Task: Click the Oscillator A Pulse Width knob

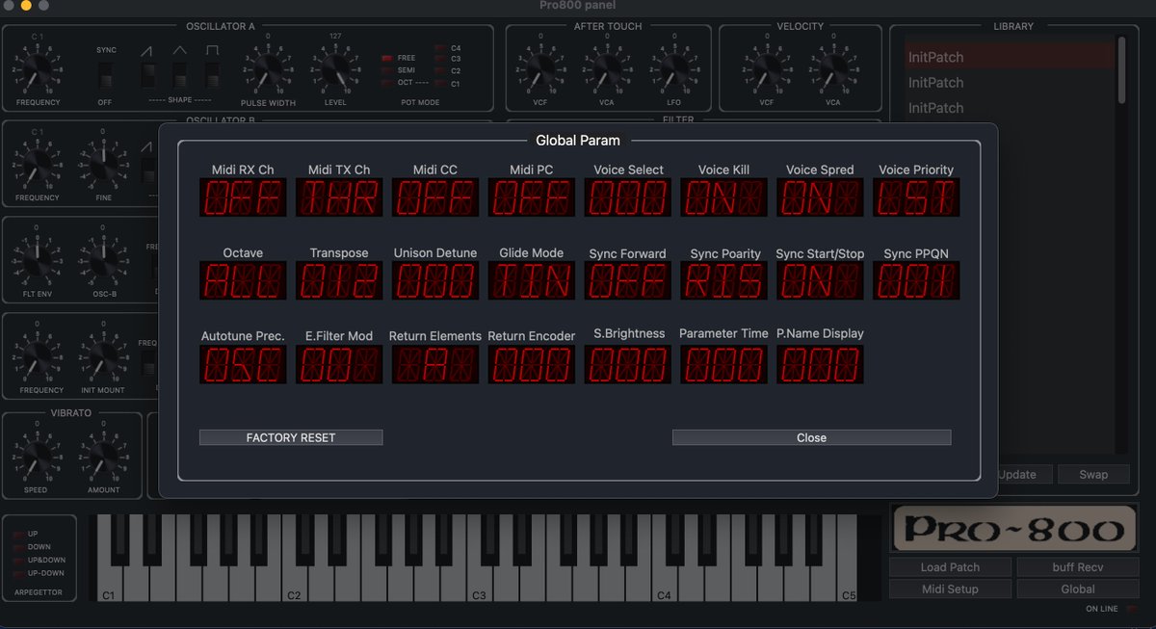Action: point(268,70)
